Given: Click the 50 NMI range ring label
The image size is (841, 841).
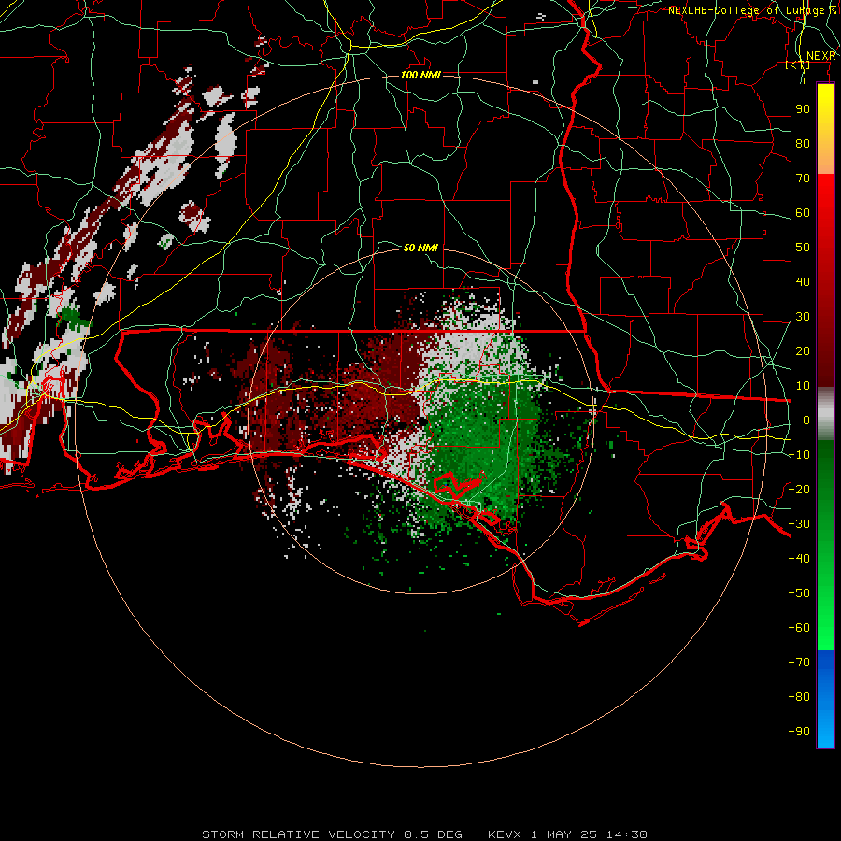Looking at the screenshot, I should [420, 248].
